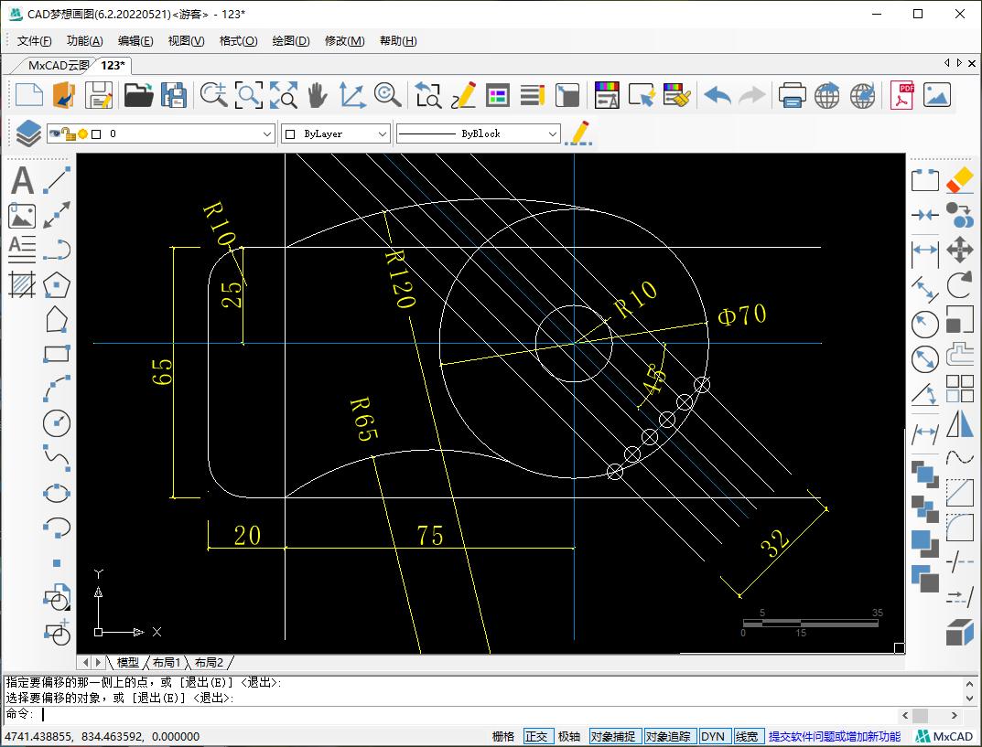
Task: Expand the layer 0 dropdown
Action: click(267, 133)
